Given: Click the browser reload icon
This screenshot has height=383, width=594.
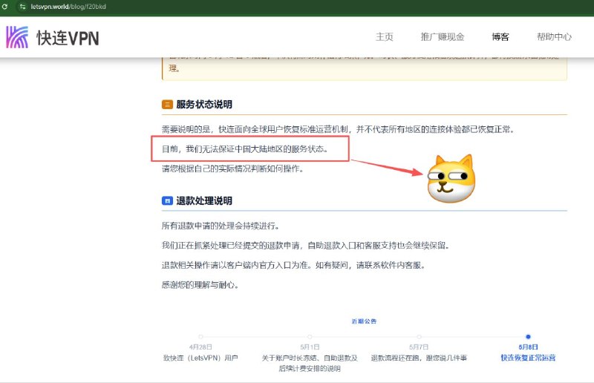Looking at the screenshot, I should [4, 7].
